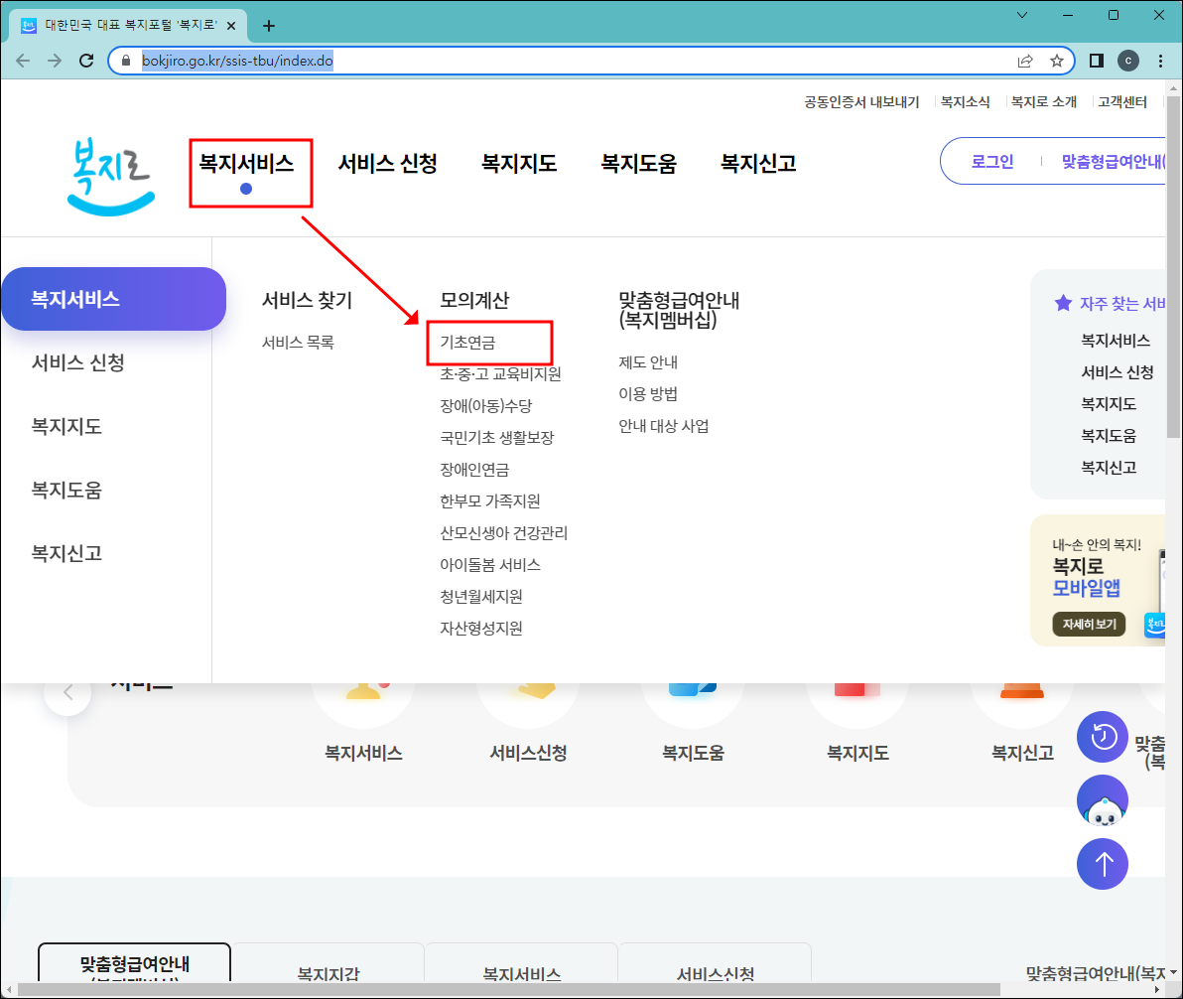This screenshot has width=1183, height=999.
Task: Bookmark the page using the star icon
Action: click(x=1055, y=61)
